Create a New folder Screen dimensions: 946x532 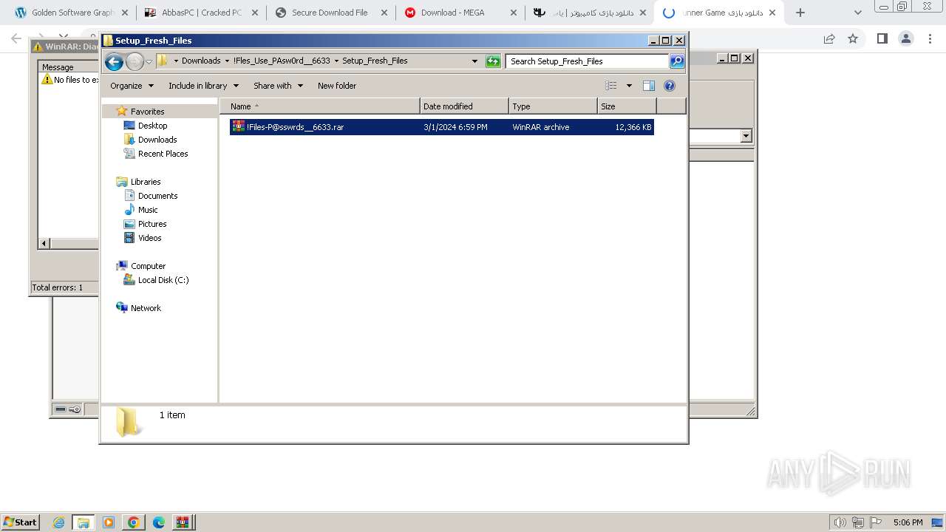click(337, 86)
